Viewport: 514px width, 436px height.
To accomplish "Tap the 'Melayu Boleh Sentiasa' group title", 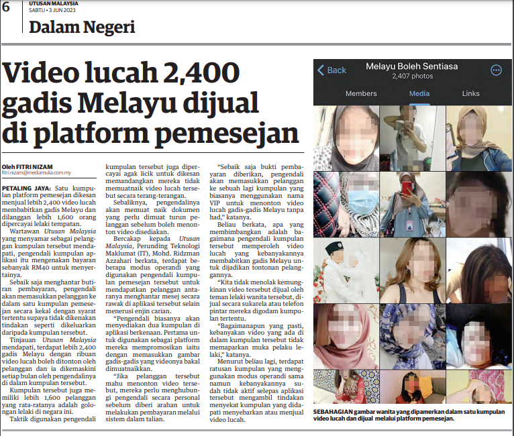I will click(x=413, y=66).
